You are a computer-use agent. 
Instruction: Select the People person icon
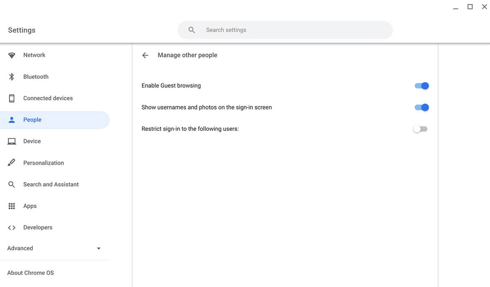coord(11,119)
